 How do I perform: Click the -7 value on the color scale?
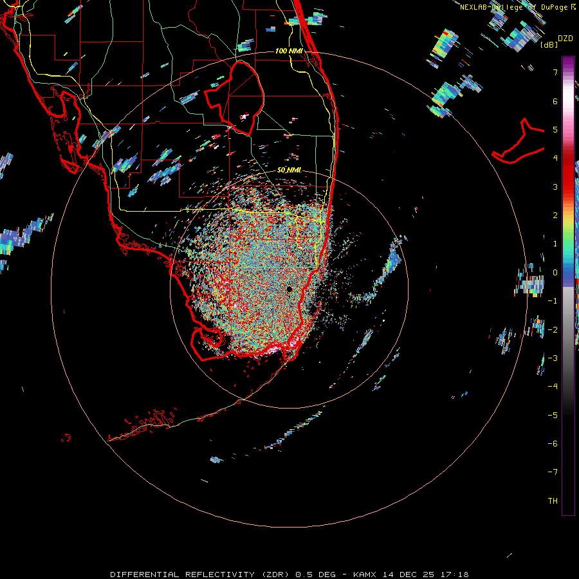coord(553,472)
